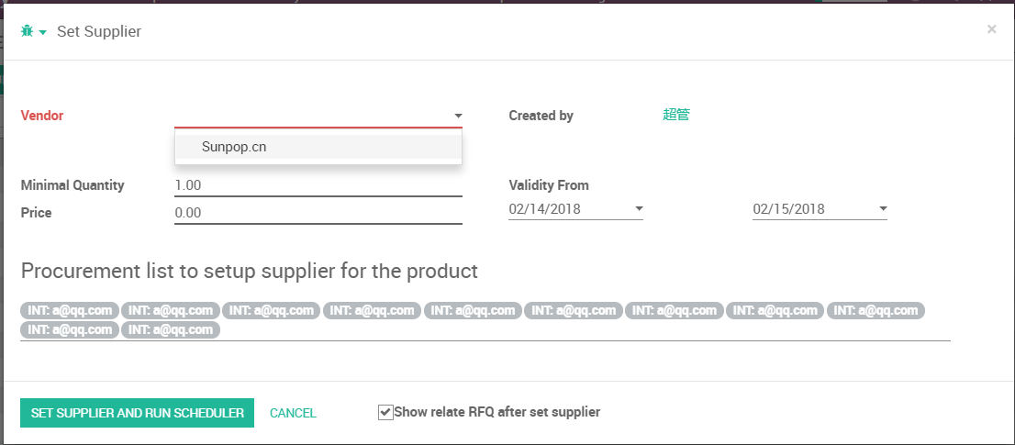Cancel the Set Supplier dialog
Image resolution: width=1015 pixels, height=445 pixels.
pos(293,413)
